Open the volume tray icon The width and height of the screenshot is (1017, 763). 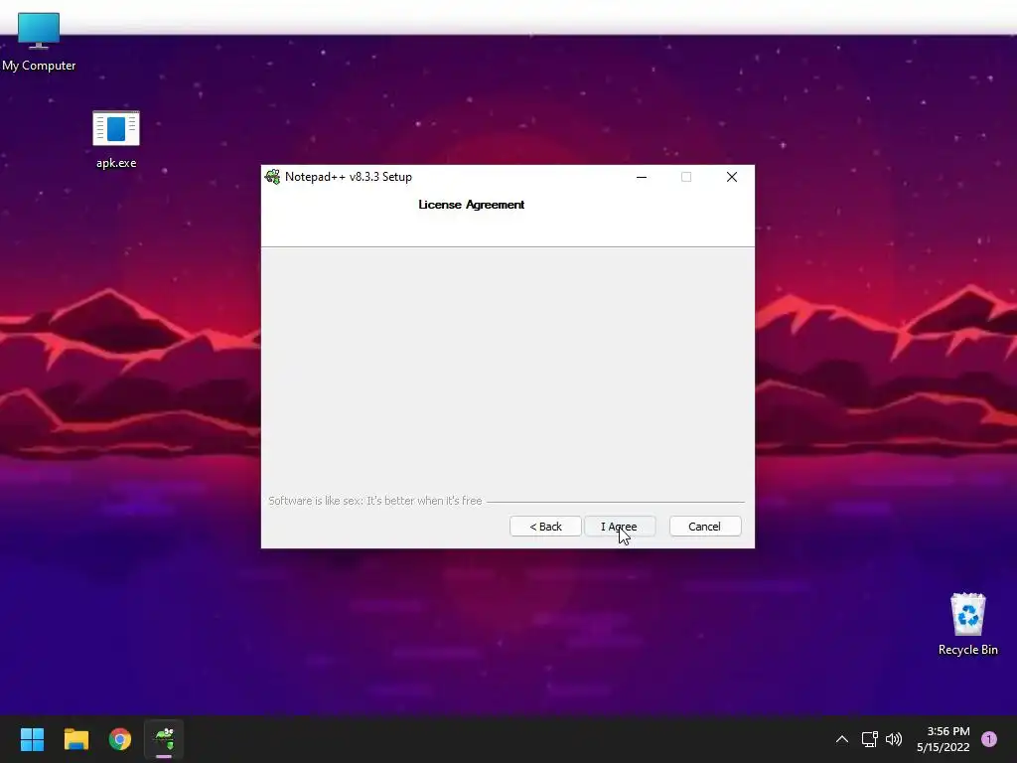click(x=894, y=739)
